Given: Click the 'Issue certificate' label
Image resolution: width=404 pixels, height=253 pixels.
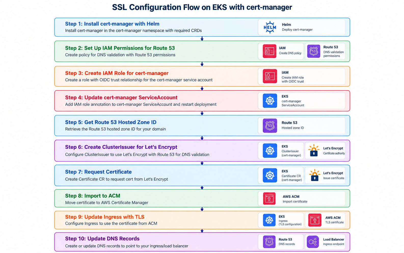Looking at the screenshot, I should (x=334, y=178).
